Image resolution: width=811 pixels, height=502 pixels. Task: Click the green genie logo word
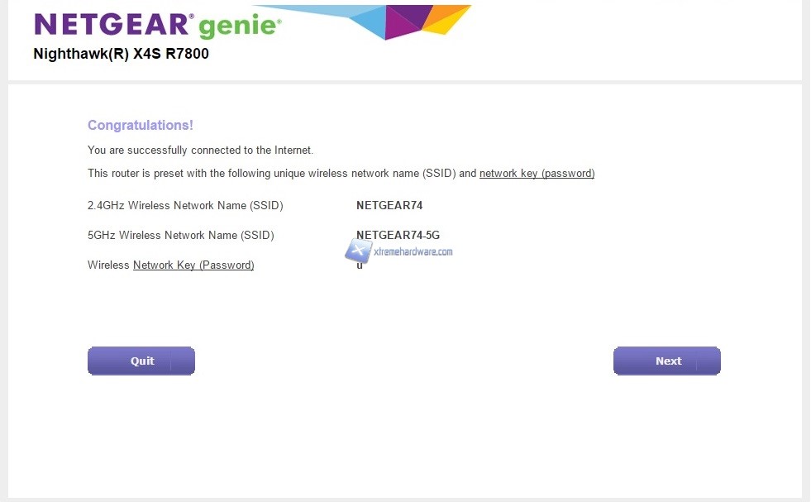click(x=241, y=26)
